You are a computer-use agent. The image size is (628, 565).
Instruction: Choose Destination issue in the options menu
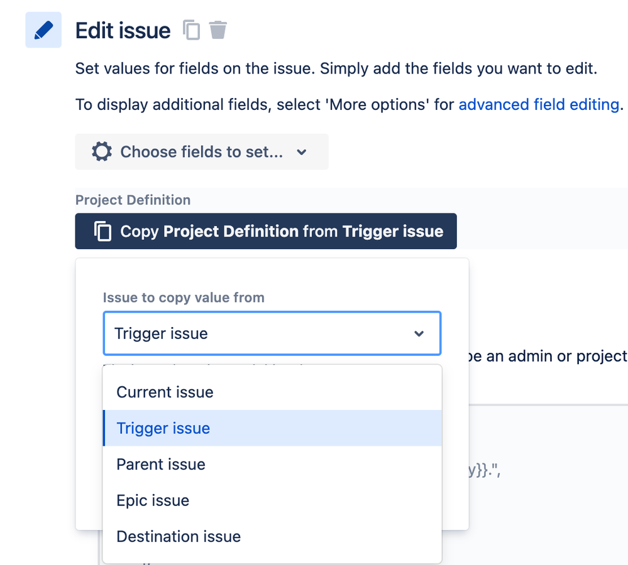click(x=178, y=536)
